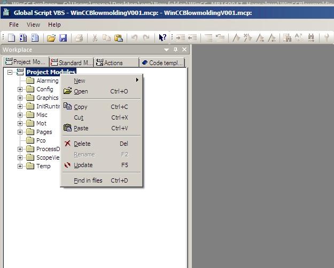This screenshot has width=334, height=268.
Task: Select the Project Modules root item
Action: pos(51,72)
